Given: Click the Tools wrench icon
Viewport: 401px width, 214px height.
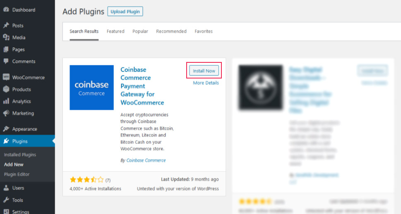Looking at the screenshot, I should coord(6,200).
